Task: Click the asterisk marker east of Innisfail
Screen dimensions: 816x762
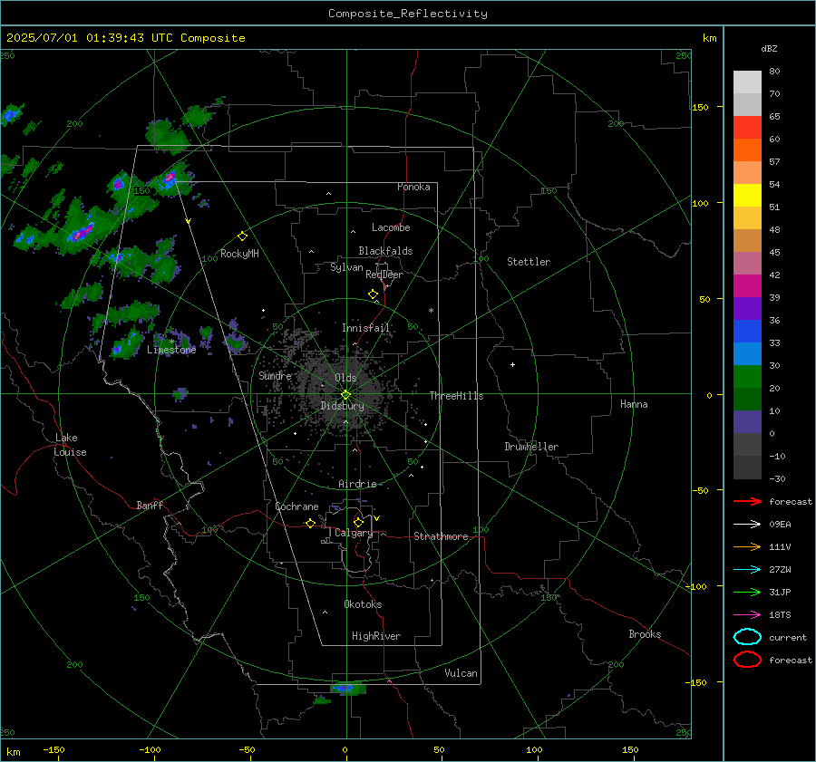Action: pyautogui.click(x=431, y=311)
